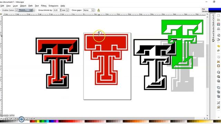Click the Copy icon in command bar

(x=219, y=57)
